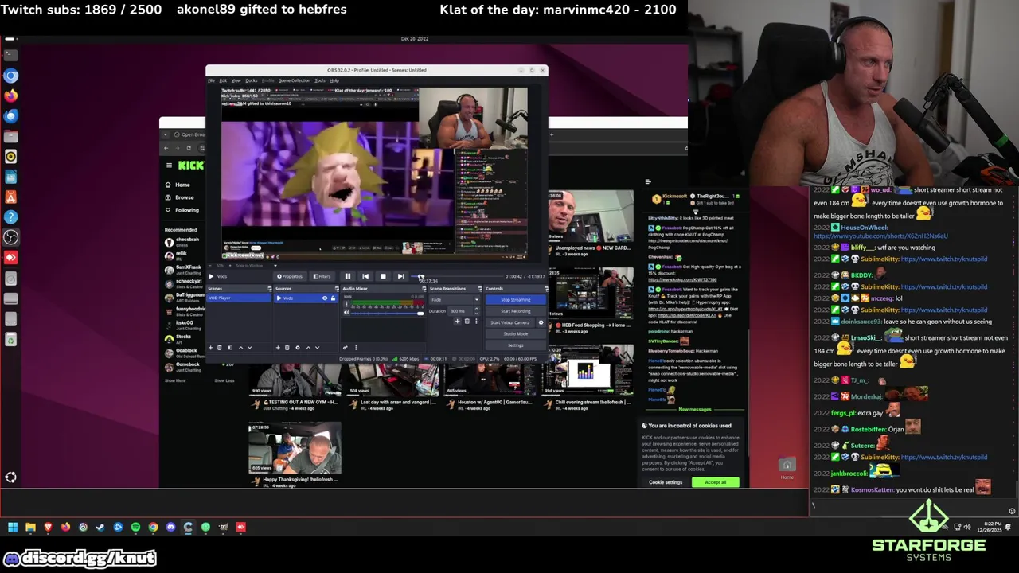
Task: Click Start Recording in OBS
Action: pos(516,311)
